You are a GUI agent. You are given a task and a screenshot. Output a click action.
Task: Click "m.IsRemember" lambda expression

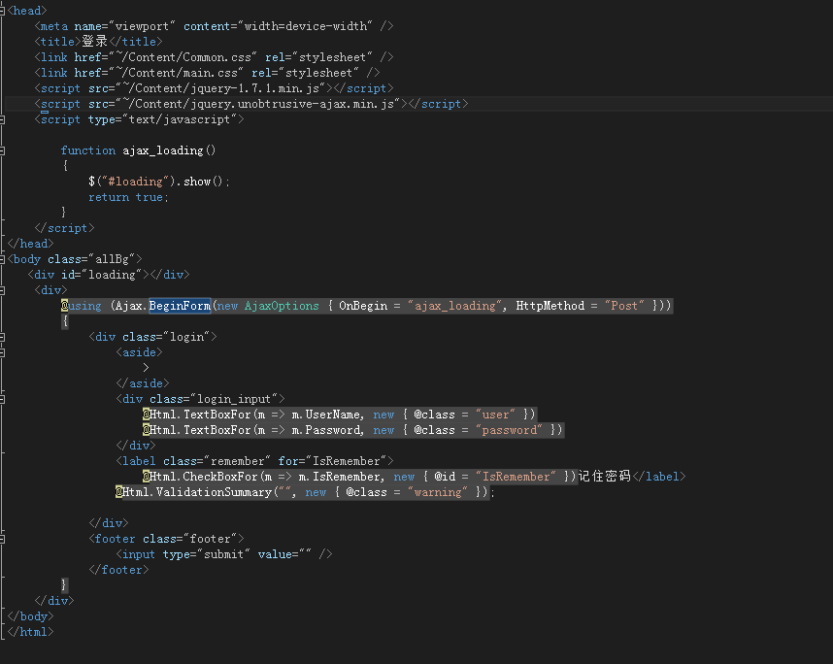click(x=340, y=477)
